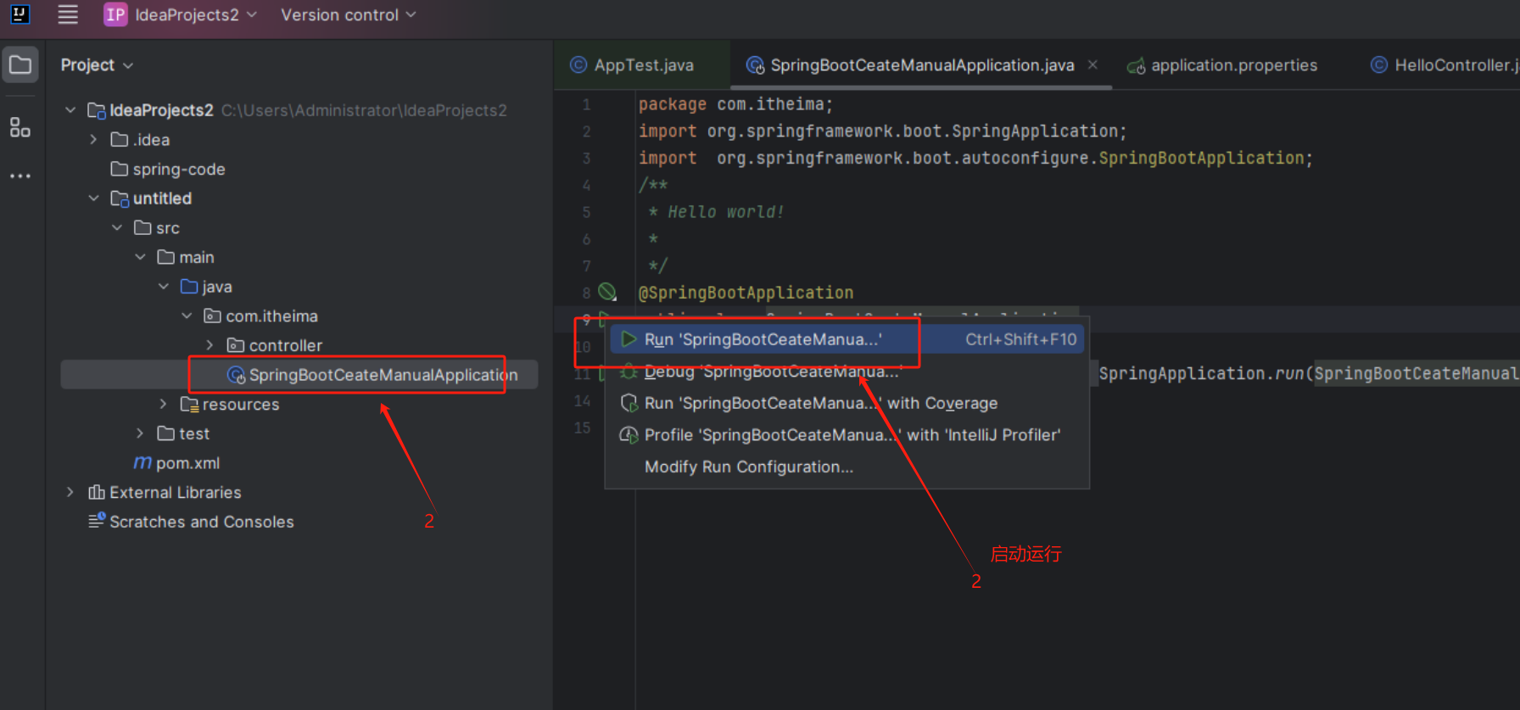Click the SpringBootCeateManualApplication class icon in tree
Viewport: 1520px width, 710px height.
[x=236, y=375]
